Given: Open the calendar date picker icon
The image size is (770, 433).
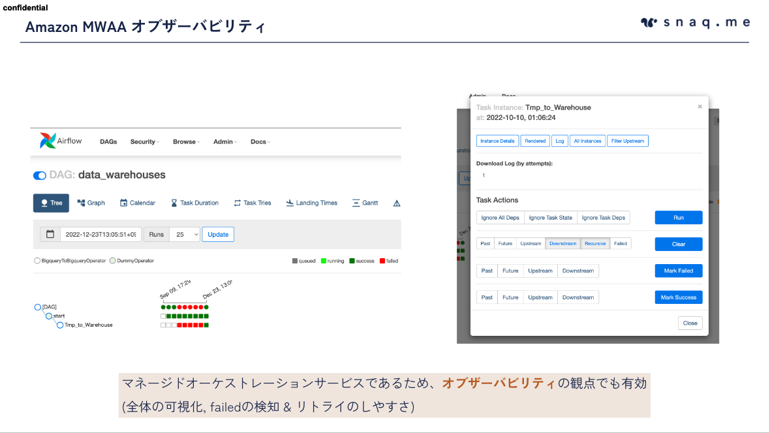Looking at the screenshot, I should [50, 234].
